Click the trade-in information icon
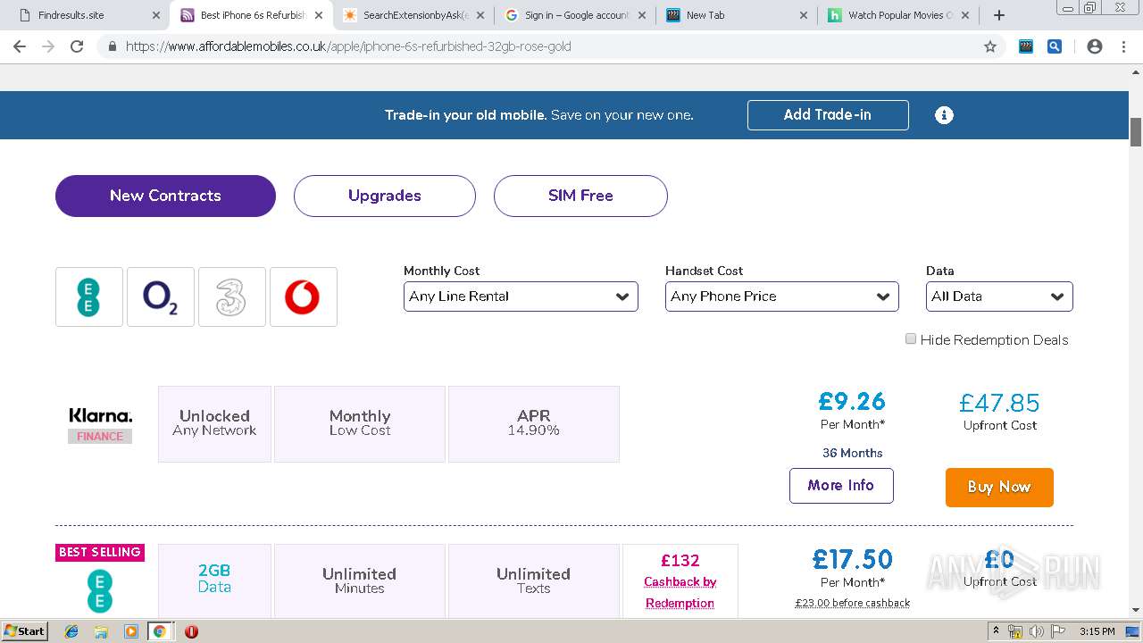The height and width of the screenshot is (643, 1143). (944, 115)
